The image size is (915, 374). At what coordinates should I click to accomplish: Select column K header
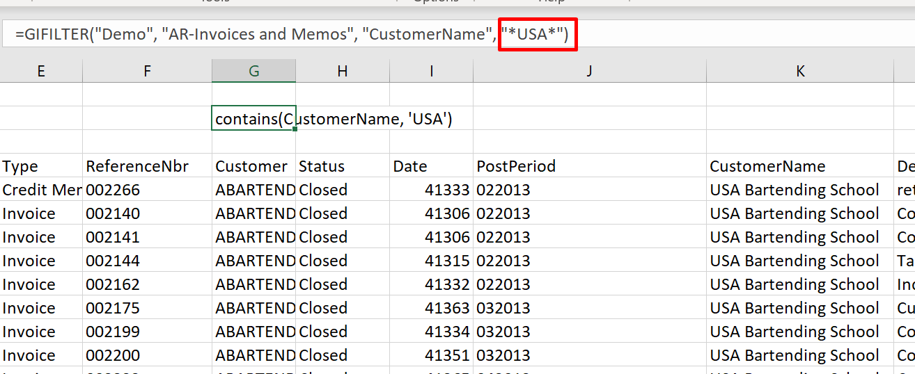[x=800, y=71]
